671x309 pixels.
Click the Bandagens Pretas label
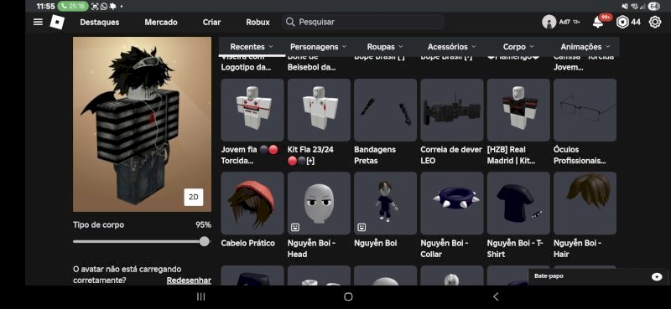pos(375,155)
